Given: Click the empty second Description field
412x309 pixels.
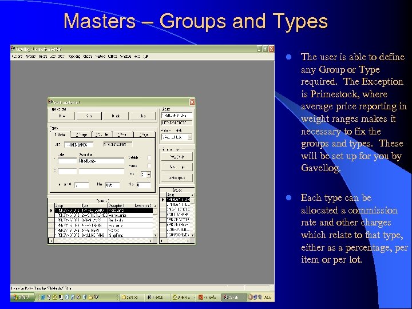Looking at the screenshot, I should tap(101, 171).
